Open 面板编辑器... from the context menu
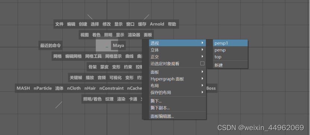This screenshot has height=135, width=310. pyautogui.click(x=177, y=116)
